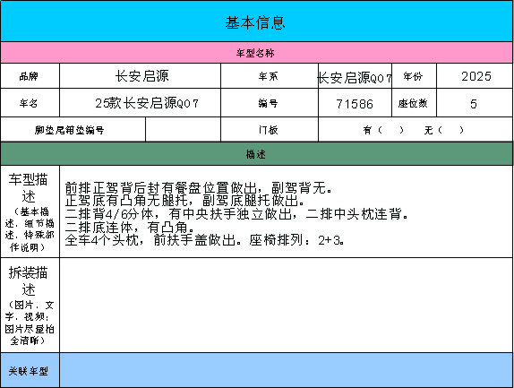Select the empty 拆装描述 content area
The image size is (514, 388).
pyautogui.click(x=287, y=305)
